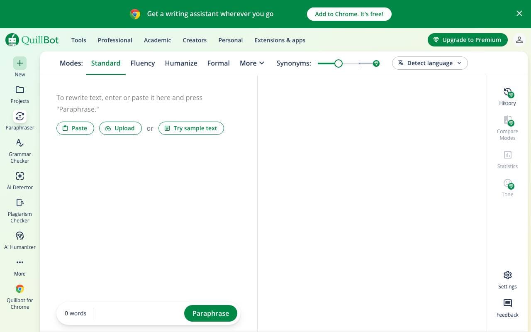Click Add to Chrome button
Viewport: 531px width, 332px height.
349,14
